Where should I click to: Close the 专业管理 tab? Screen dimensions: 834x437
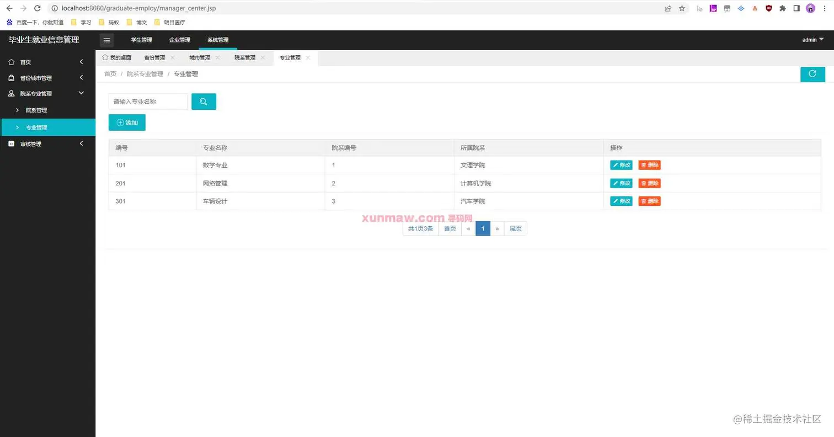pyautogui.click(x=308, y=57)
